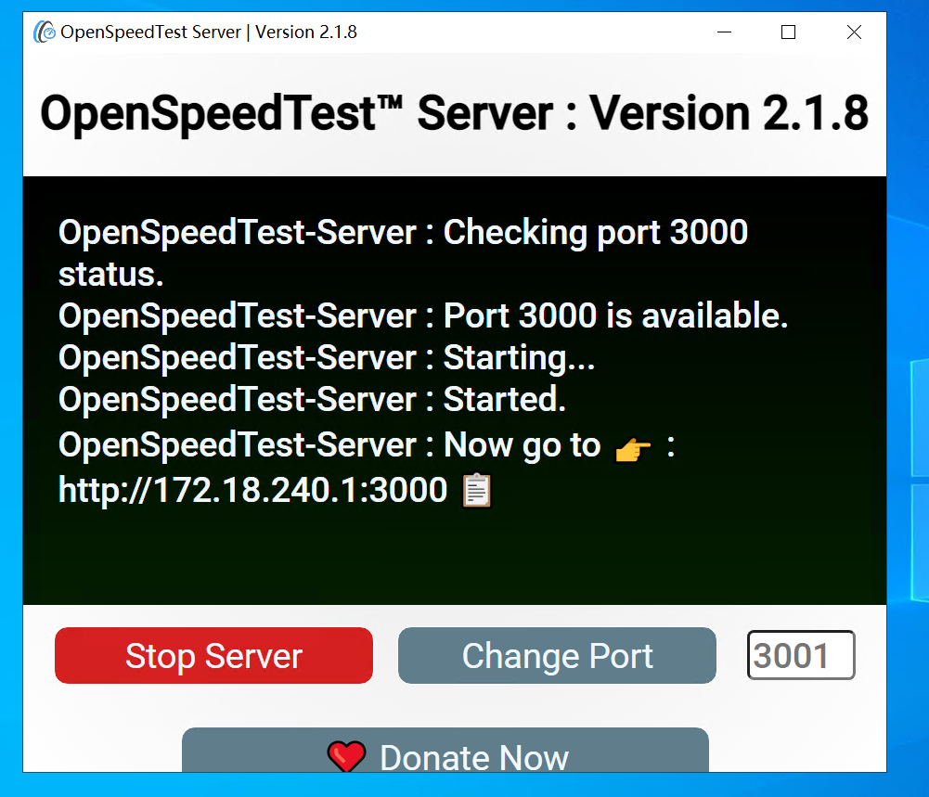
Task: Close the OpenSpeedTest Server window
Action: pos(854,32)
